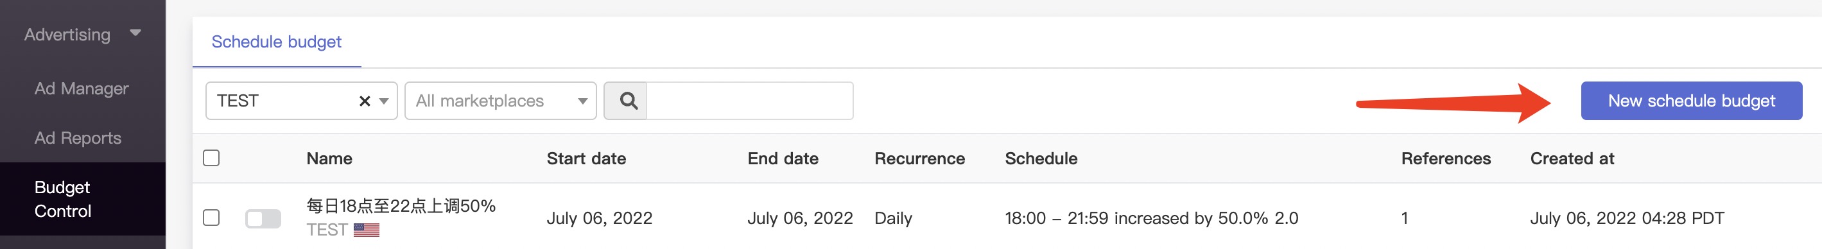Toggle the switch for the 每日18点至22点上调50% schedule

[263, 219]
